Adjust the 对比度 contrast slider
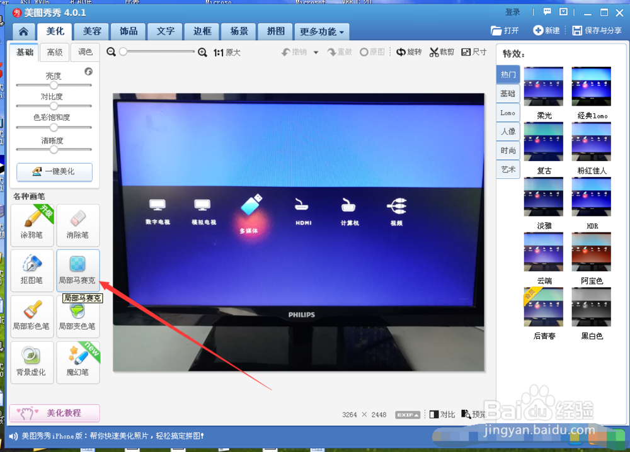This screenshot has height=452, width=630. tap(54, 106)
